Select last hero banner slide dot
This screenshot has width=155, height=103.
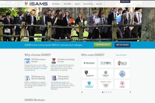click(x=83, y=40)
